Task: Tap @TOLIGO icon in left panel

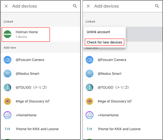Action: point(8,87)
